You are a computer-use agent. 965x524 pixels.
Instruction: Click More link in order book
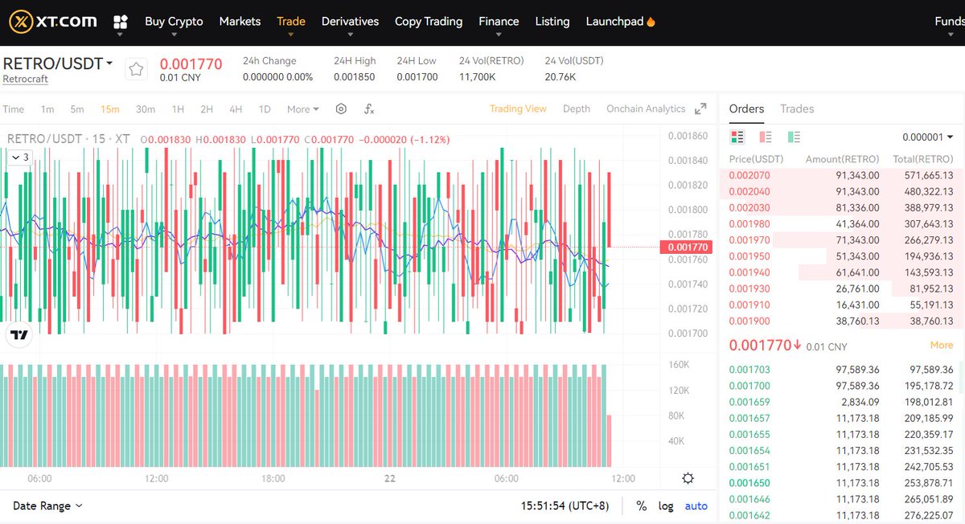(x=942, y=346)
